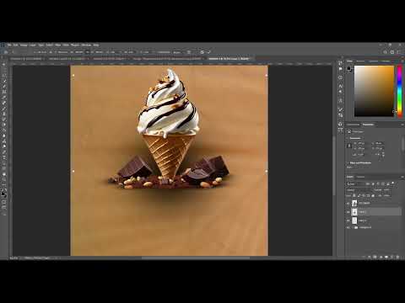The image size is (405, 303).
Task: Toggle visibility of the third layer
Action: click(x=348, y=221)
